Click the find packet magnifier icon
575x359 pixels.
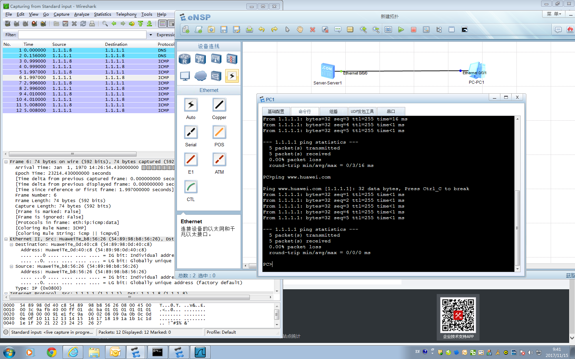(x=105, y=24)
